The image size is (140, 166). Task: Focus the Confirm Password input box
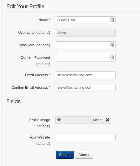(x=85, y=58)
